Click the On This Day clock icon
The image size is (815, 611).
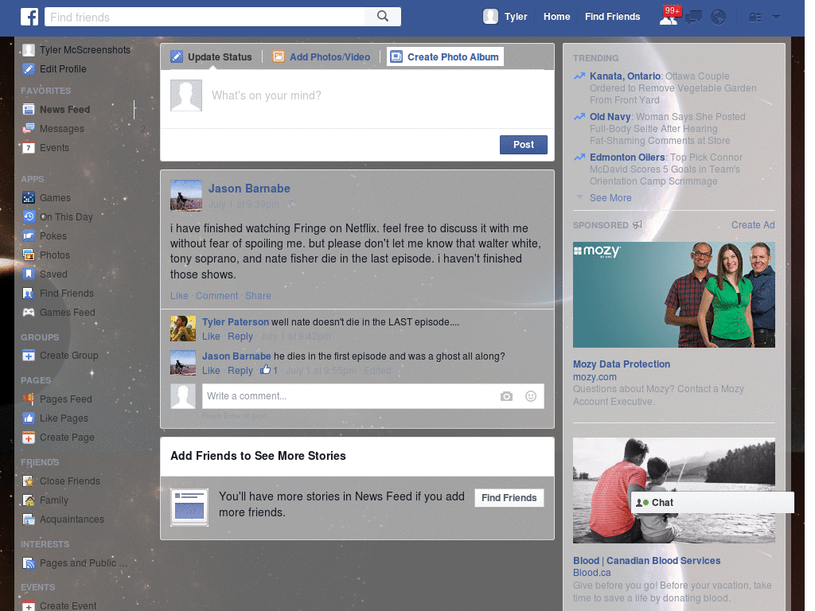(x=29, y=217)
